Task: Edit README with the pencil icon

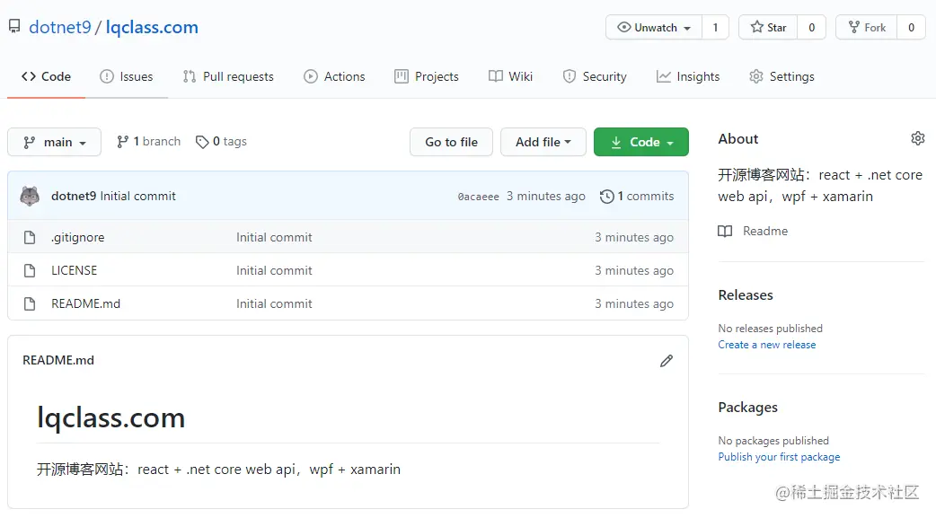Action: tap(667, 361)
